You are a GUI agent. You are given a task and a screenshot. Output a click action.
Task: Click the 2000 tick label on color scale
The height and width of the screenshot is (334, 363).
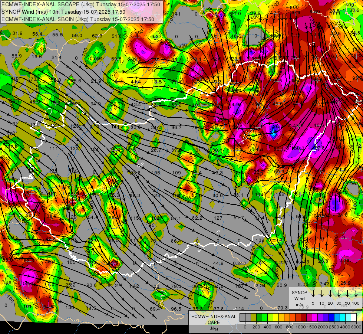pos(323,327)
